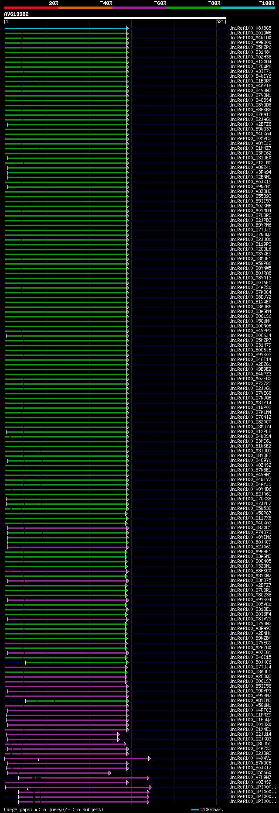Select the query name AV619982

17,14
